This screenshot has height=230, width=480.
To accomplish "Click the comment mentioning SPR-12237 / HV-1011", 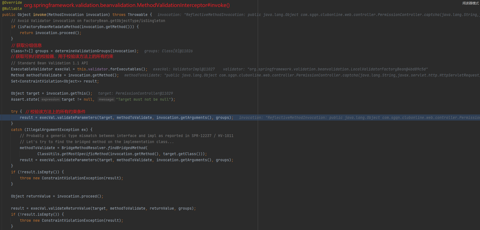I will point(127,136).
